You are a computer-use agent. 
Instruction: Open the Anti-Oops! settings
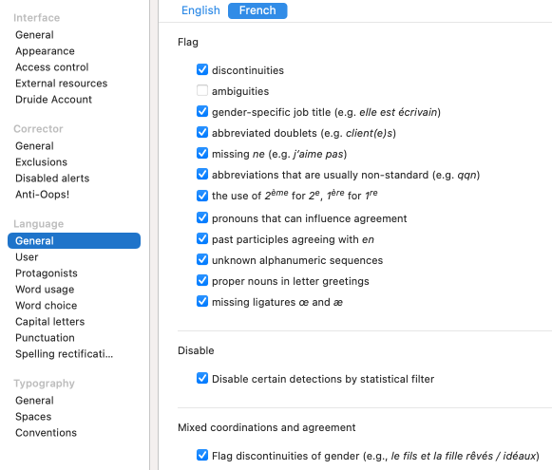[42, 195]
